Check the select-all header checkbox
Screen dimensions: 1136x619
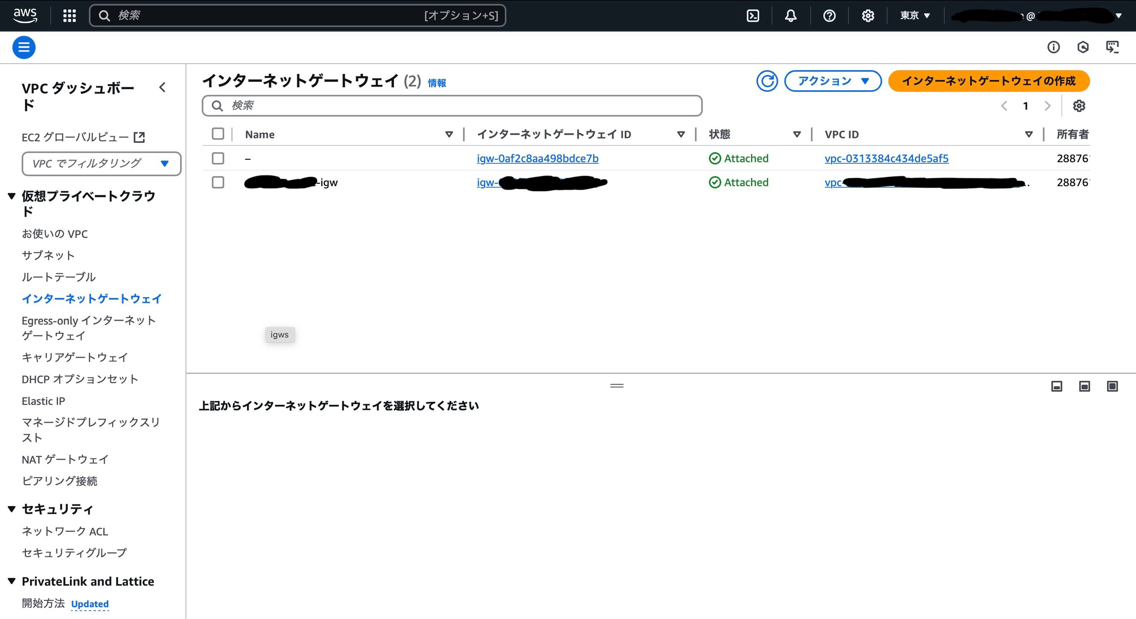click(218, 133)
